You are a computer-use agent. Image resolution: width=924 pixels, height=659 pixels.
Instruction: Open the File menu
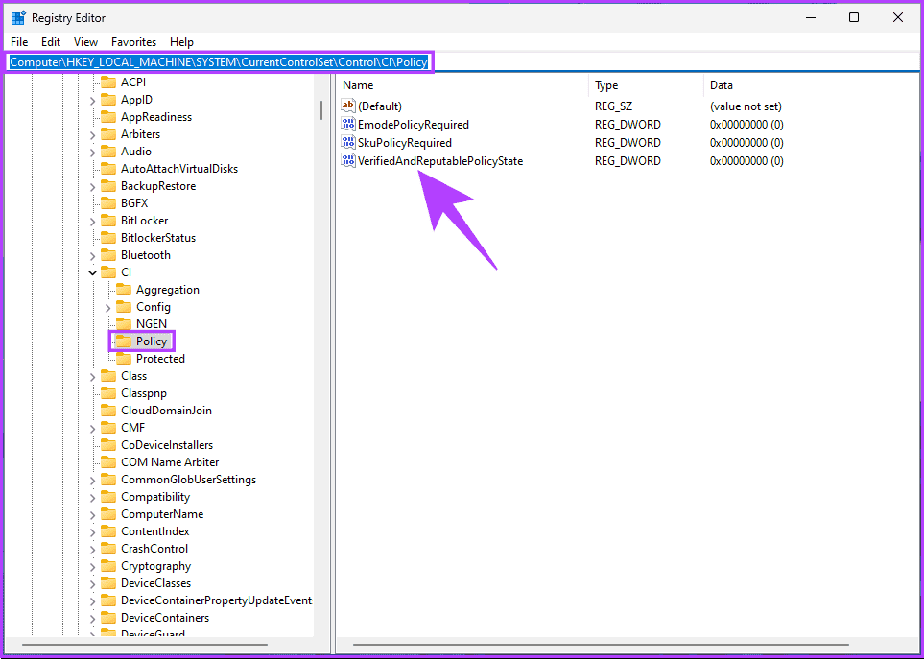coord(19,42)
